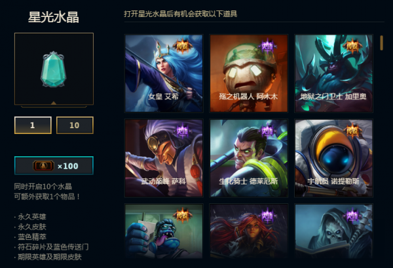The image size is (393, 268).
Task: Click the item list scrollbar handle
Action: point(381,42)
